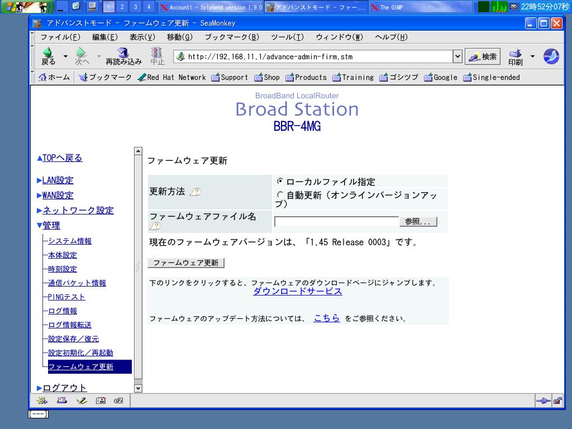The height and width of the screenshot is (429, 572).
Task: Click the firmware file name input field
Action: point(336,221)
